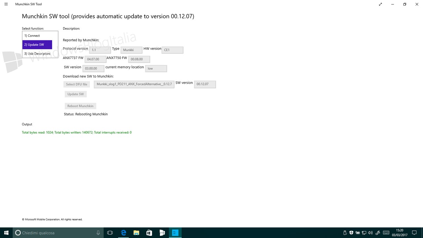Screen dimensions: 423x238
Task: Click the HW version field showing CE1
Action: [172, 50]
